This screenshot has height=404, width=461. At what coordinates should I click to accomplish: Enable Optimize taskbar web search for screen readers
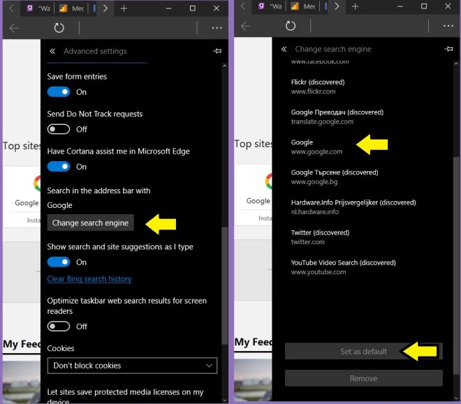59,327
